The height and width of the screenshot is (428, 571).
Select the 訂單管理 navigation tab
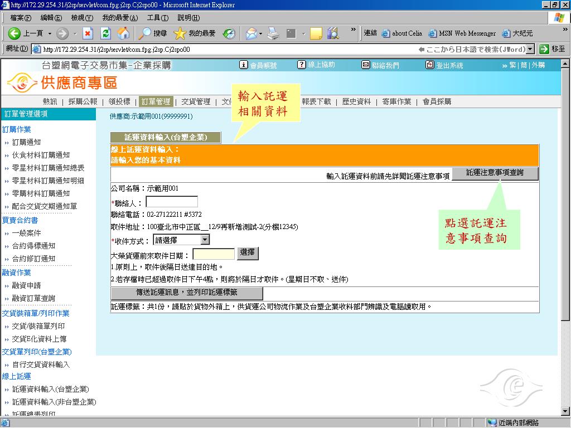pyautogui.click(x=156, y=101)
